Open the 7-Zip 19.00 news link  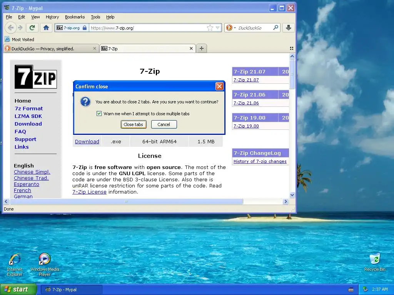point(246,126)
